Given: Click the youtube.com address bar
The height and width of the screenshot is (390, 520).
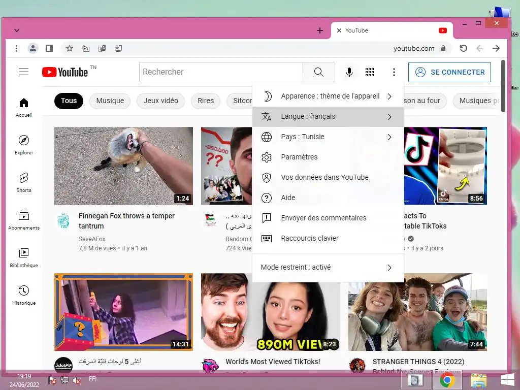Looking at the screenshot, I should click(x=413, y=48).
